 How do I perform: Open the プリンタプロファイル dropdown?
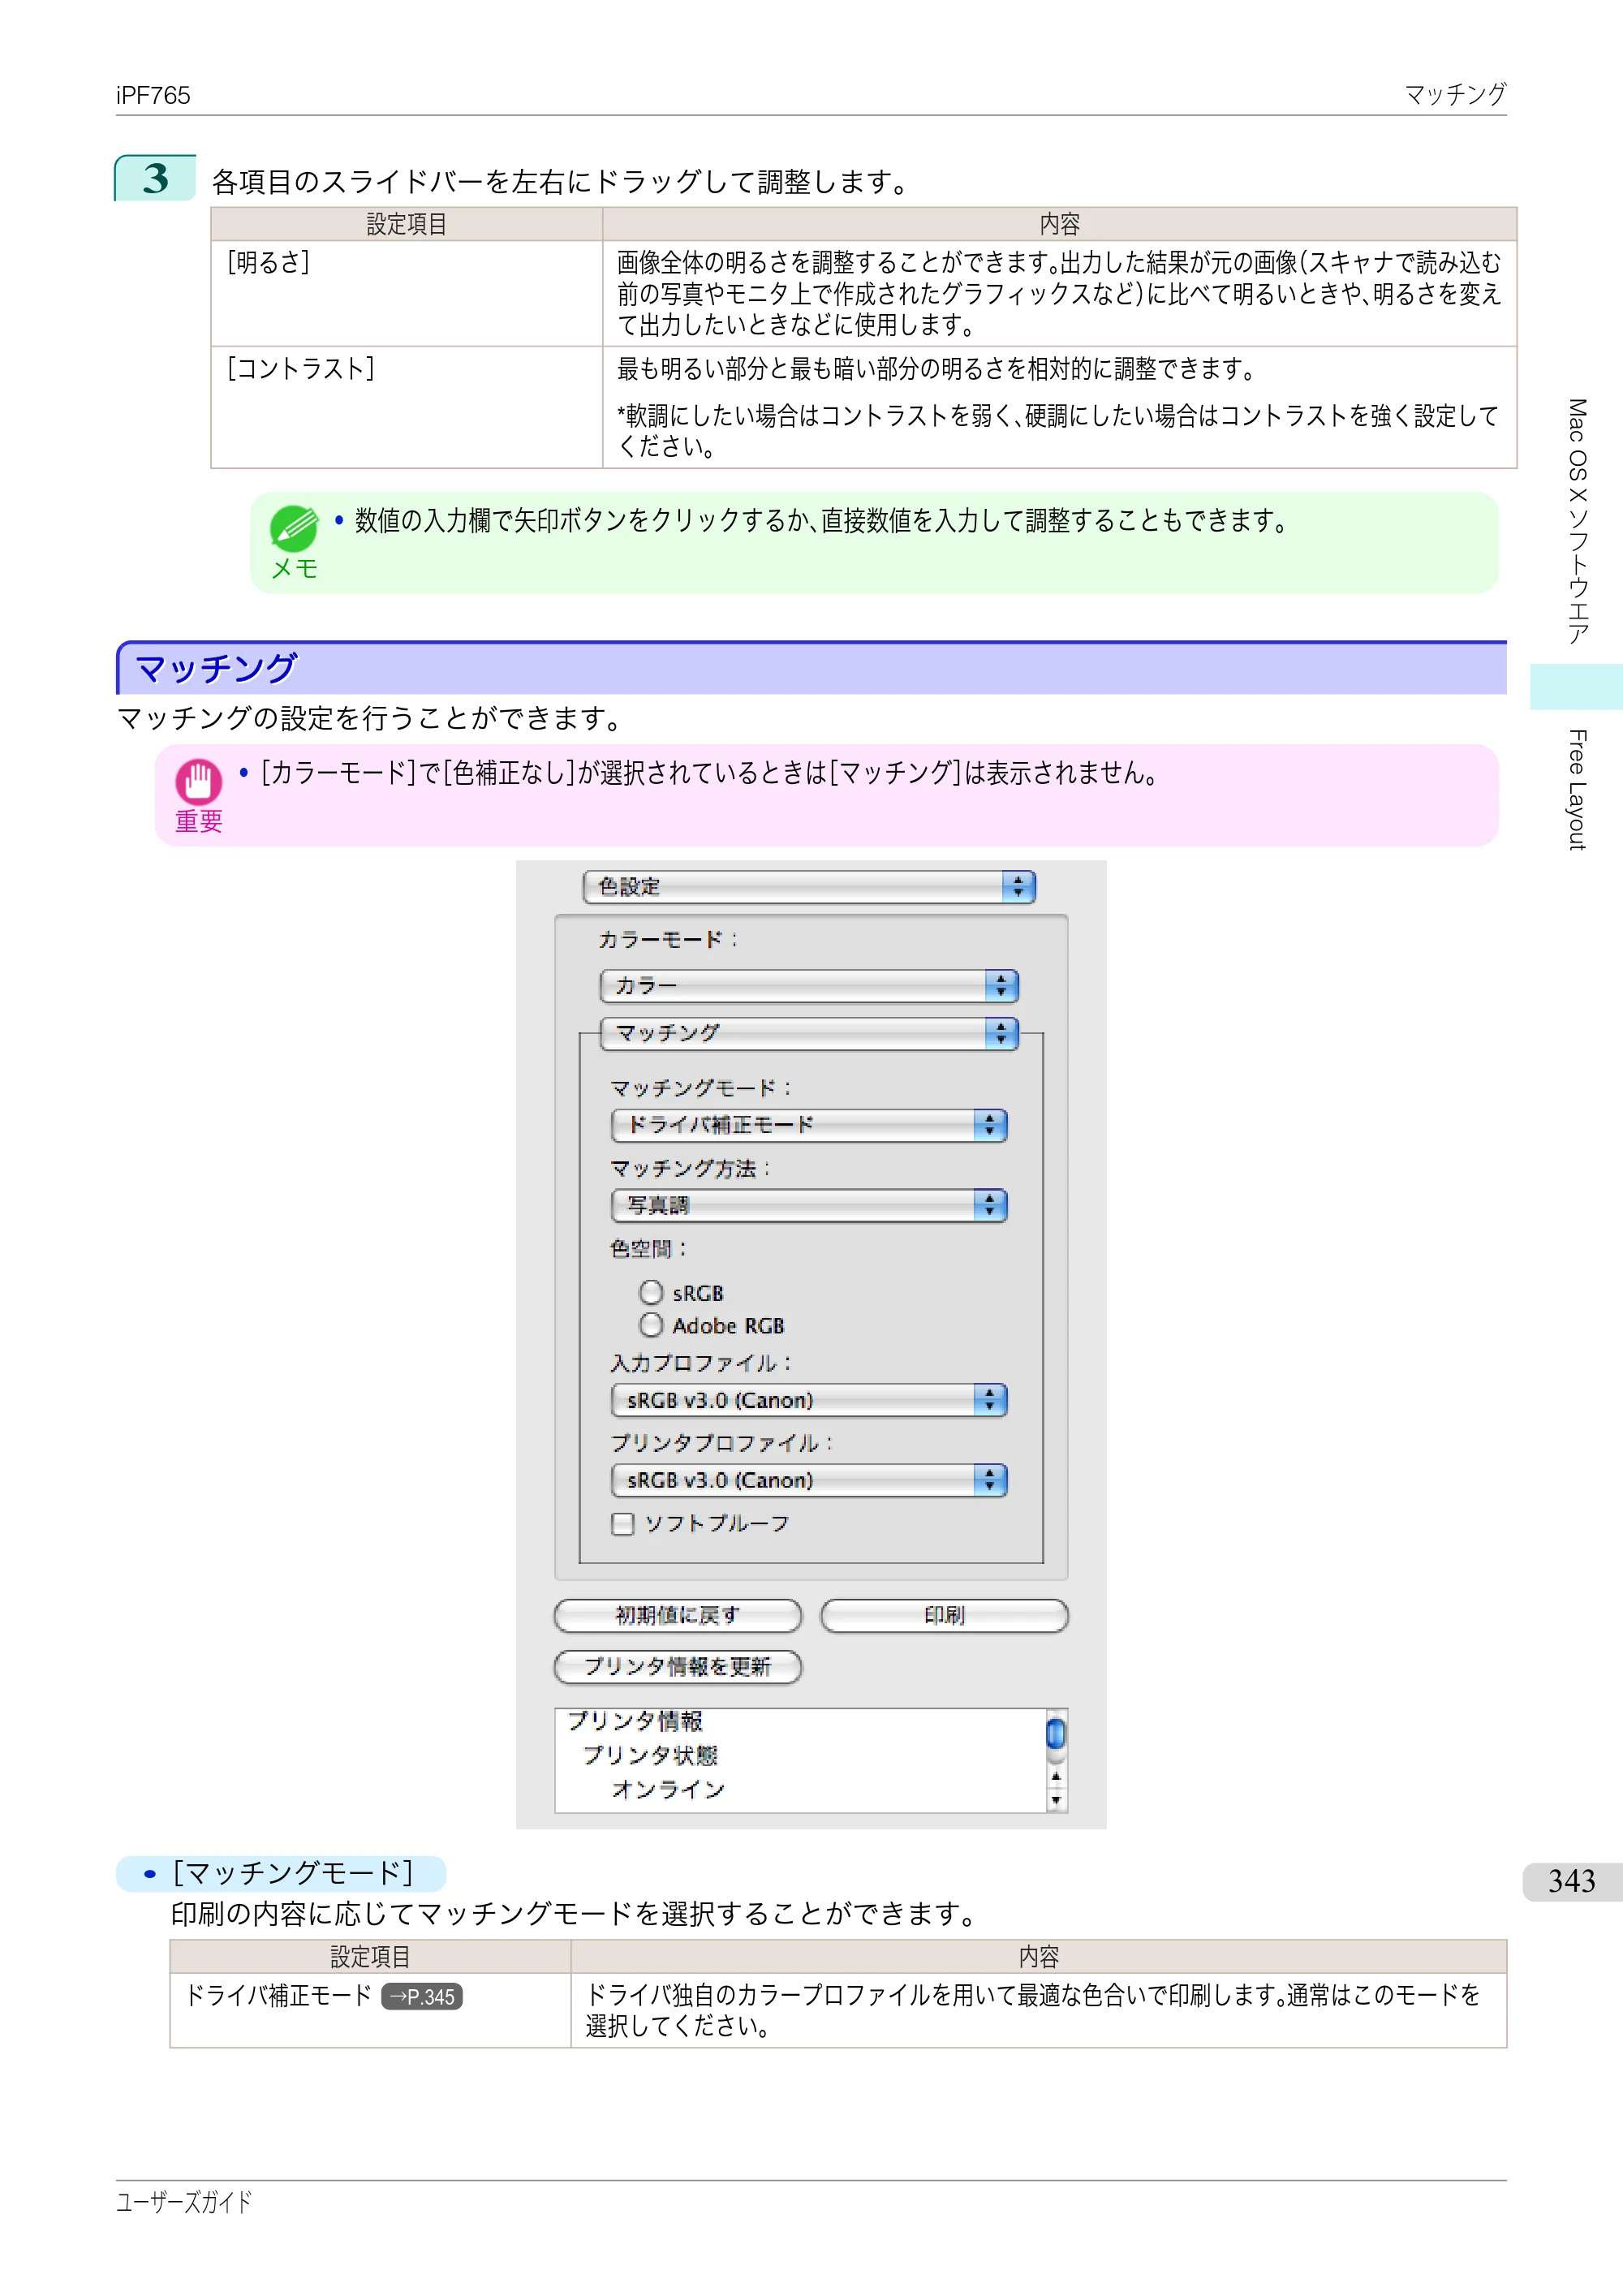[x=808, y=1480]
